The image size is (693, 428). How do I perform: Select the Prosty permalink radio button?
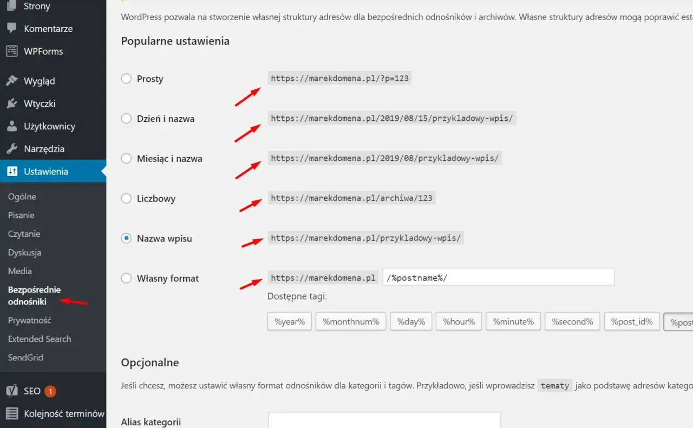click(126, 79)
